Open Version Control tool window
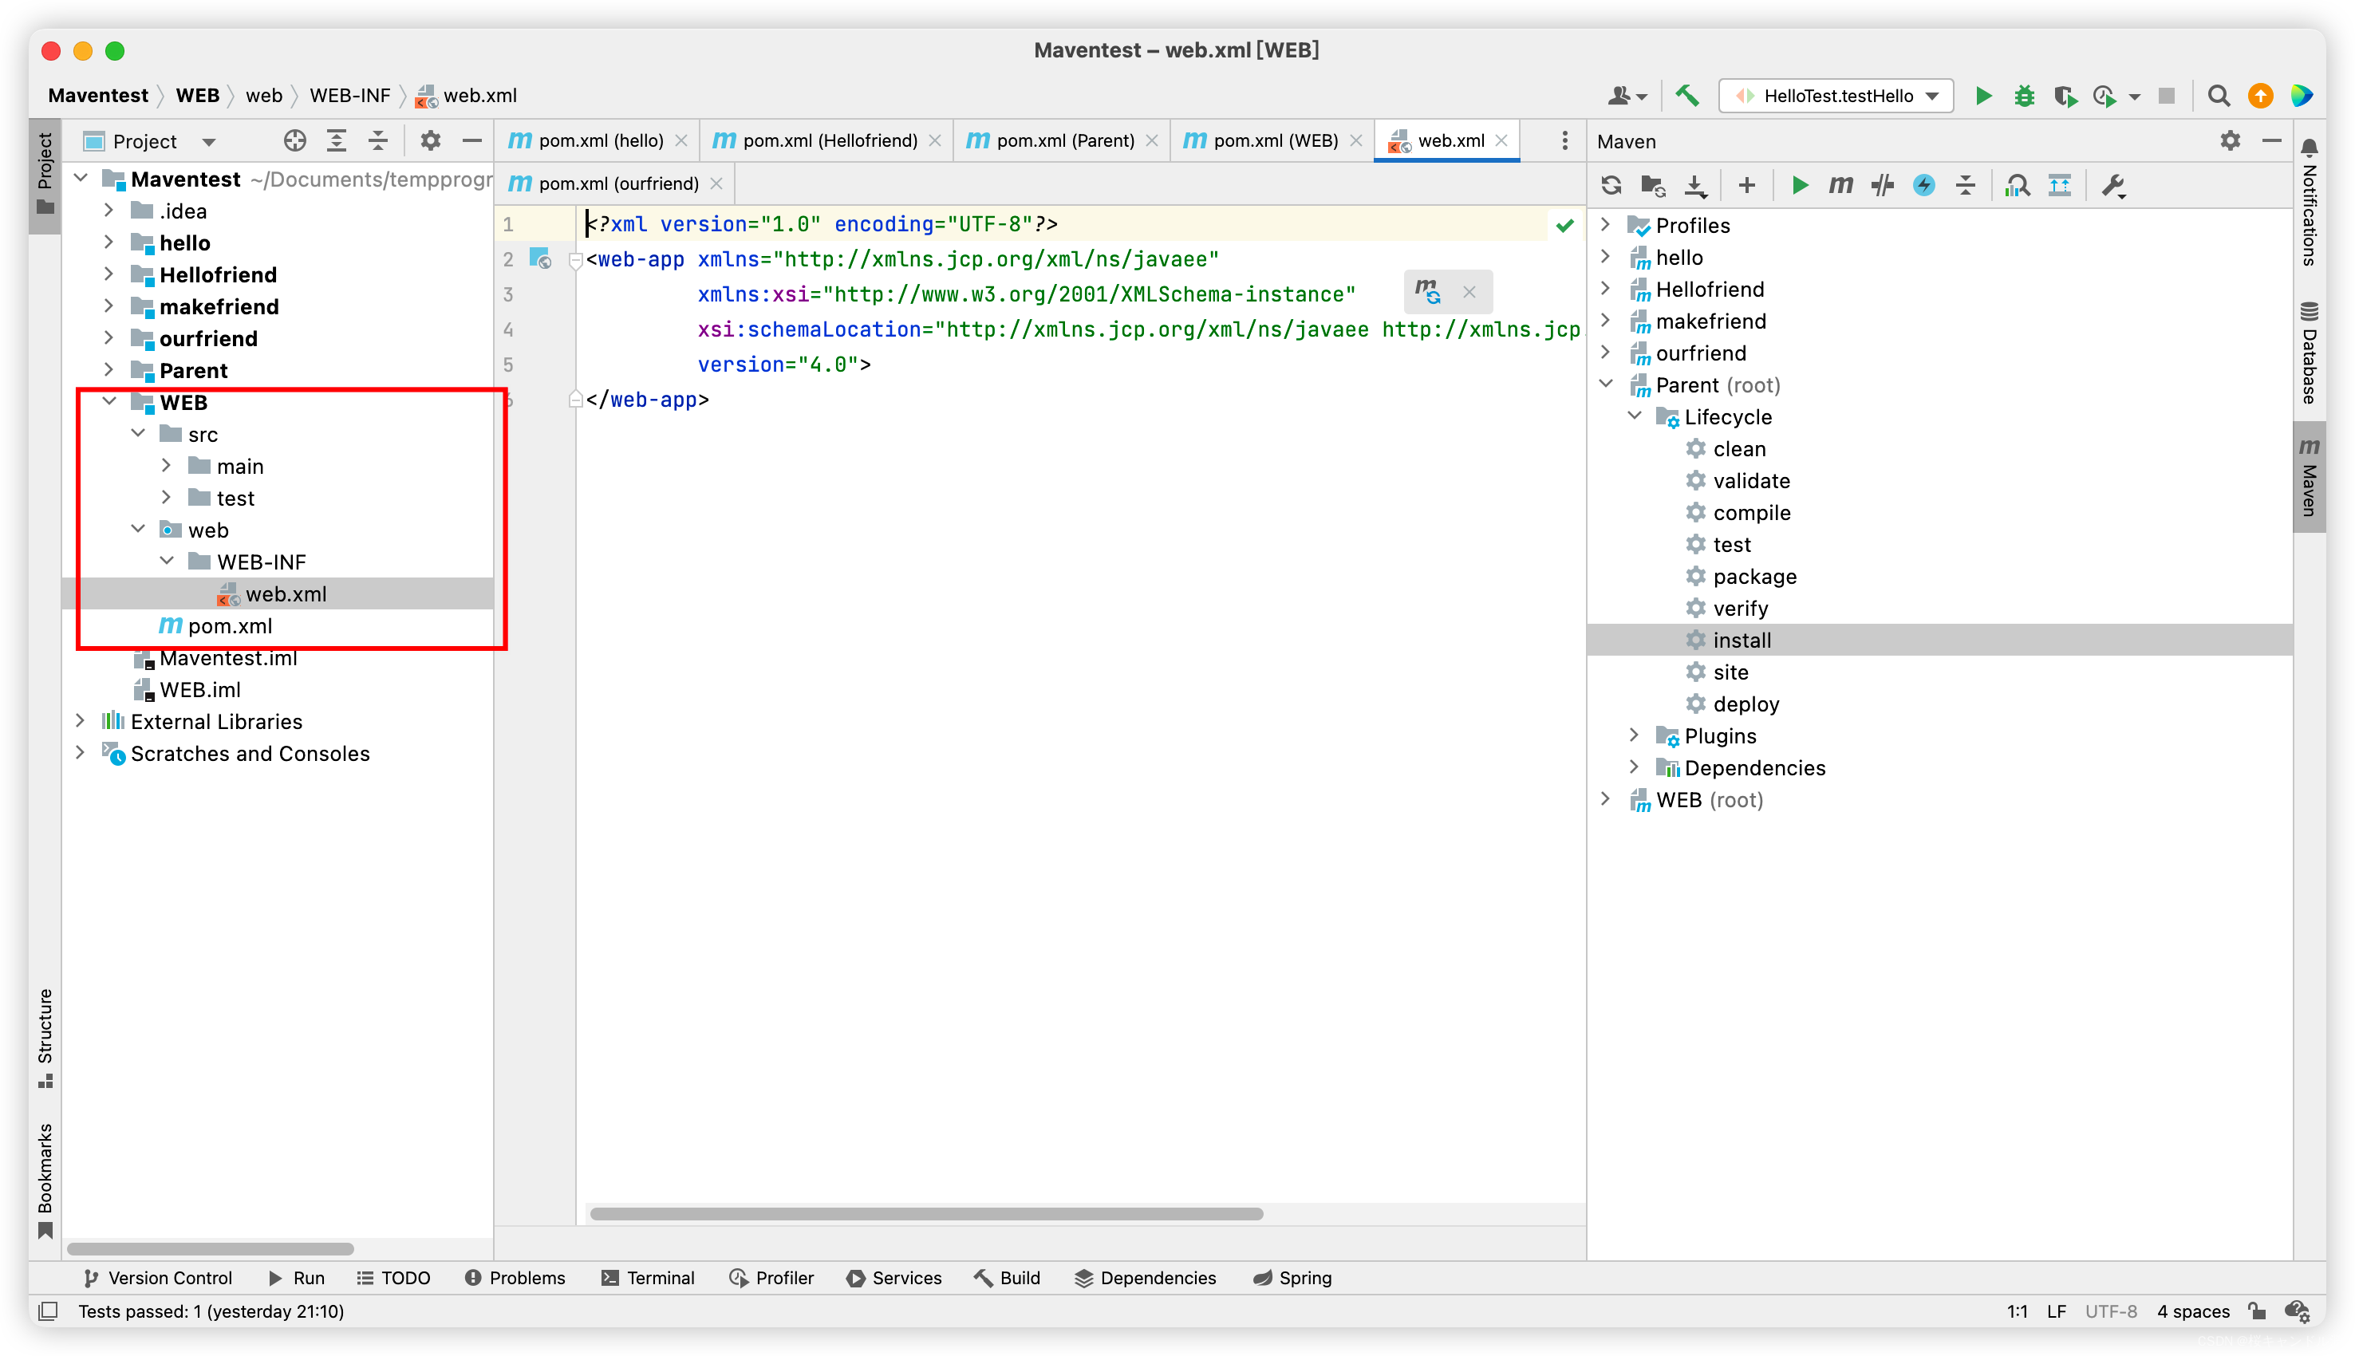The image size is (2355, 1356). tap(156, 1278)
